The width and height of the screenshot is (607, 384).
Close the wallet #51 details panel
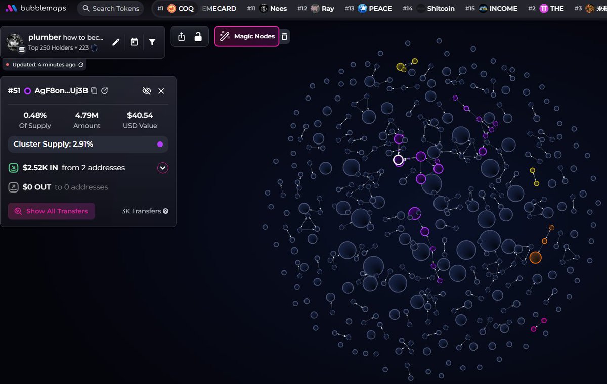coord(161,91)
